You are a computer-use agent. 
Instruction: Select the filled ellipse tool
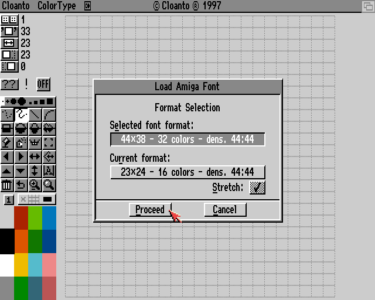21,129
